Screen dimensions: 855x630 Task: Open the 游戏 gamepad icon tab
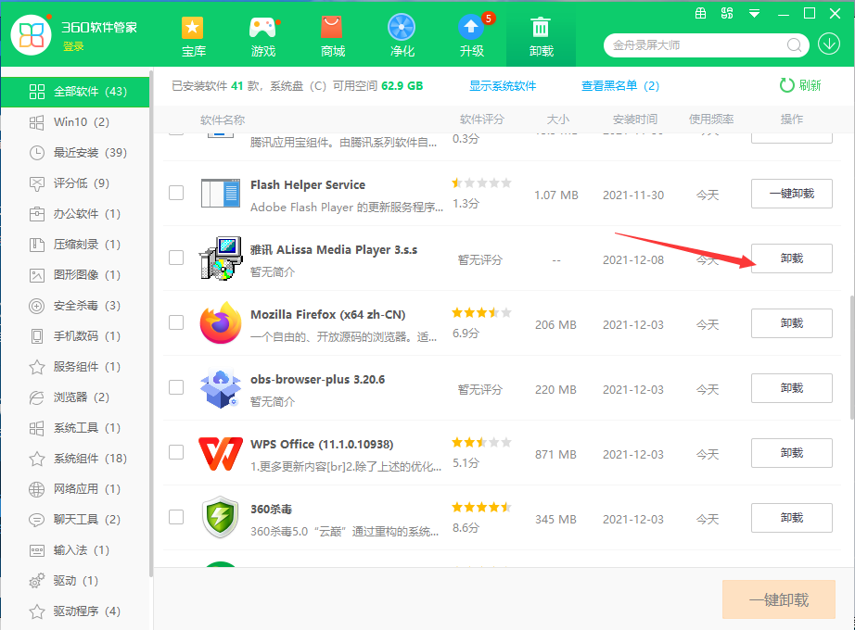262,37
